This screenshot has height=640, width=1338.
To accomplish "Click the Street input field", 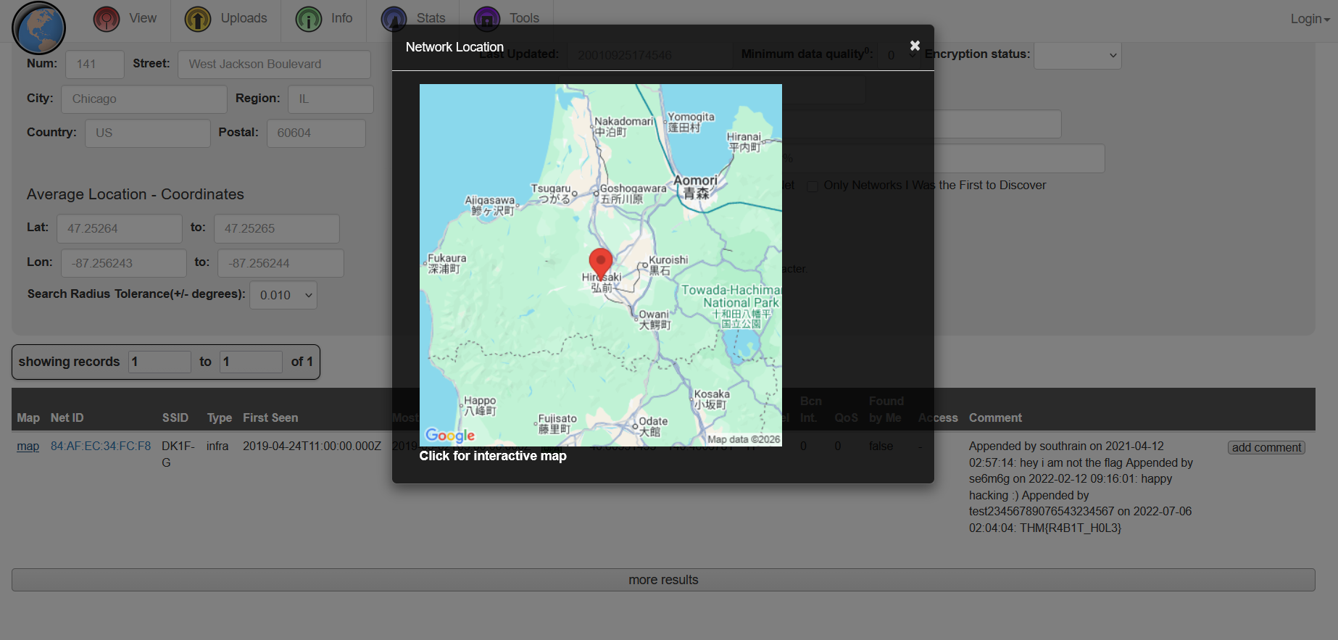I will click(274, 65).
